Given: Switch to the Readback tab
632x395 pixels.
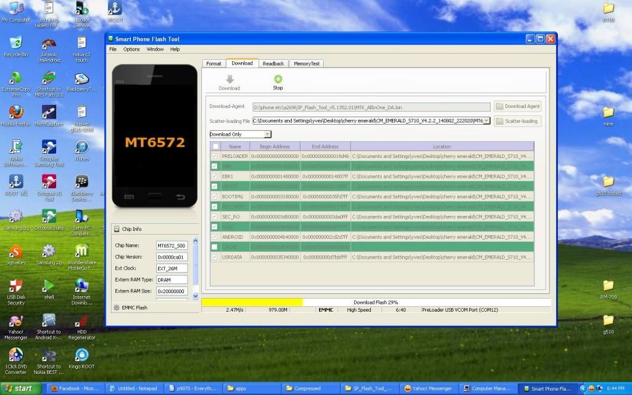Looking at the screenshot, I should 273,64.
